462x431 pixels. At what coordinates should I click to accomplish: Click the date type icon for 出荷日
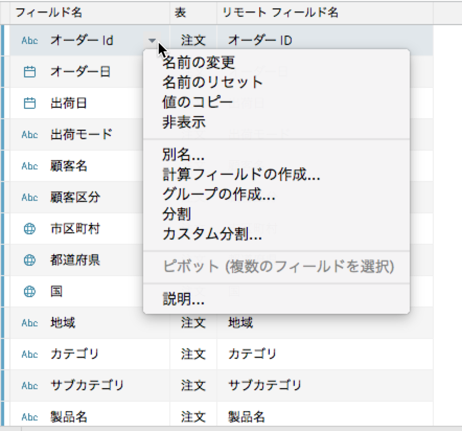pos(30,103)
